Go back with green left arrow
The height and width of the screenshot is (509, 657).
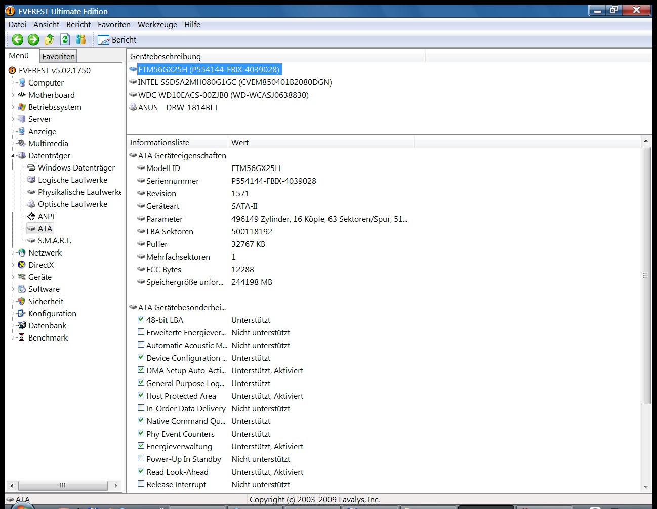[x=18, y=39]
